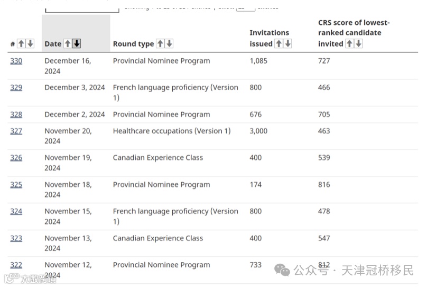Image resolution: width=427 pixels, height=287 pixels.
Task: Open draw round 325 link
Action: coord(16,185)
